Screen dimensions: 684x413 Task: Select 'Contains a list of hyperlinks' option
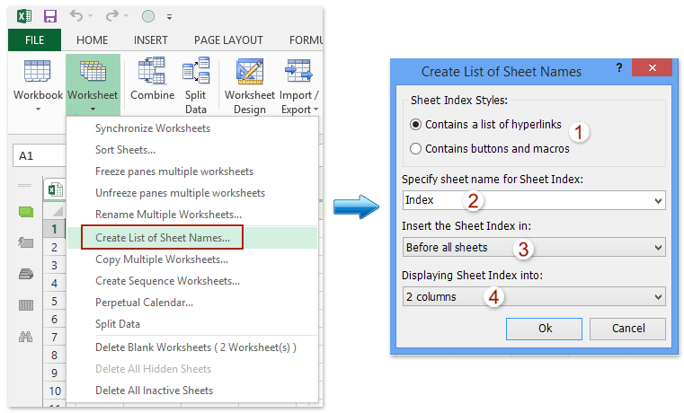coord(416,125)
